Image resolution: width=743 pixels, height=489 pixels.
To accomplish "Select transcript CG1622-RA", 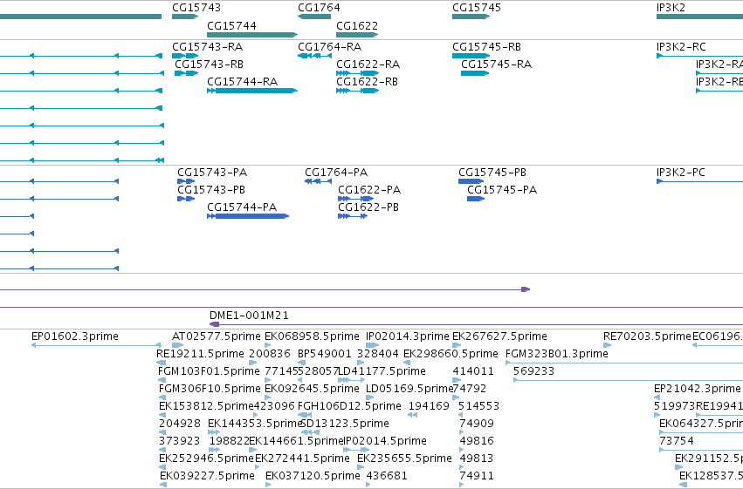I will click(x=368, y=65).
